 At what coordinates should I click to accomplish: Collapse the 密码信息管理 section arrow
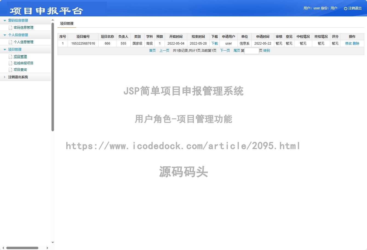5,21
